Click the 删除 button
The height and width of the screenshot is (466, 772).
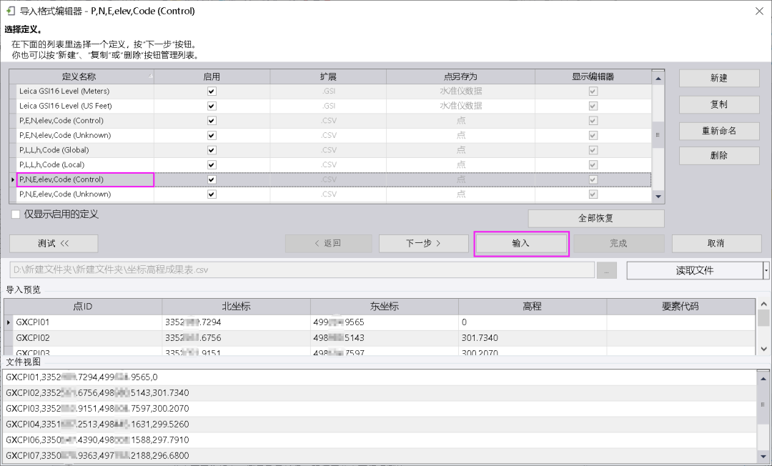coord(718,156)
